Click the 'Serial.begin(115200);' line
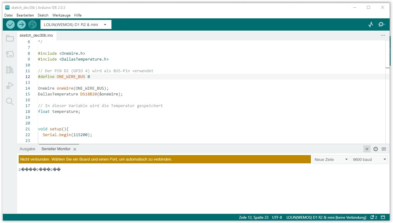The width and height of the screenshot is (393, 223). click(x=67, y=135)
